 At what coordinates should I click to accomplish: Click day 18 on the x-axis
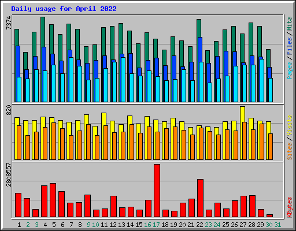[165, 225]
